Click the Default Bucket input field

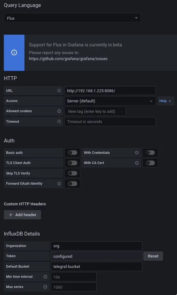(x=97, y=266)
